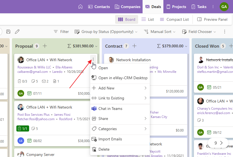Viewport: 233px width, 157px height.
Task: Click Kansas City link in Contract column
Action: (x=159, y=117)
